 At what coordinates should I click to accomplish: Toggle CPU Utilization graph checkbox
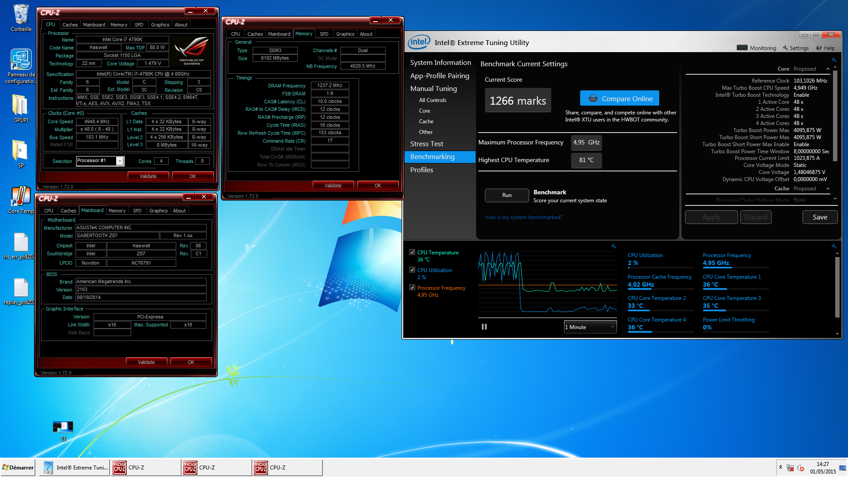coord(412,270)
